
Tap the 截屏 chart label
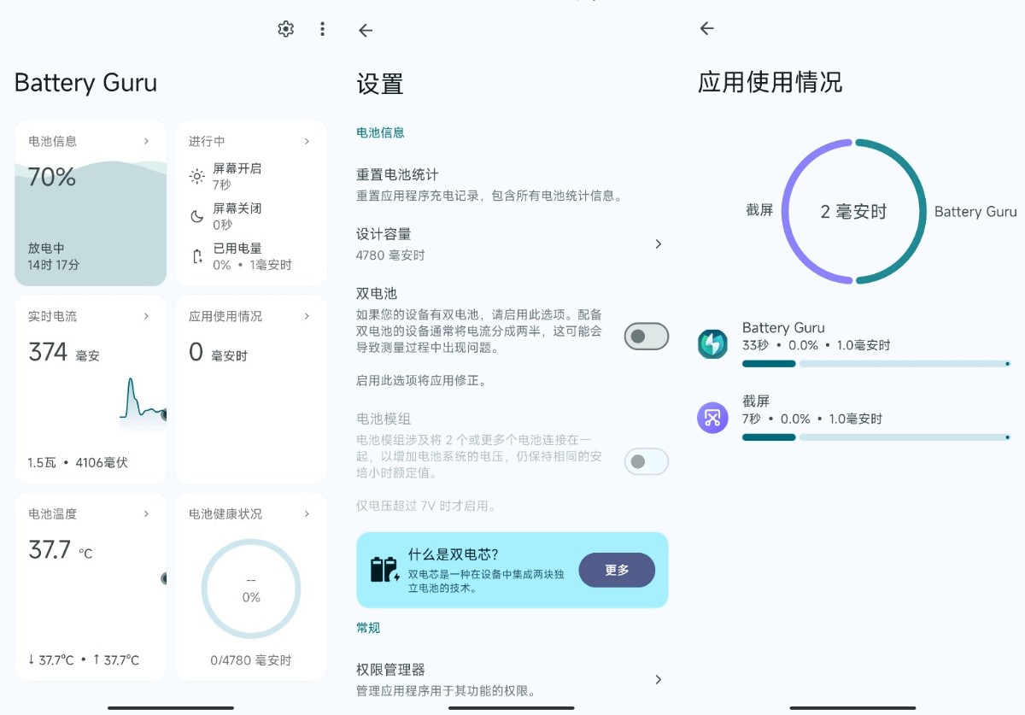759,209
